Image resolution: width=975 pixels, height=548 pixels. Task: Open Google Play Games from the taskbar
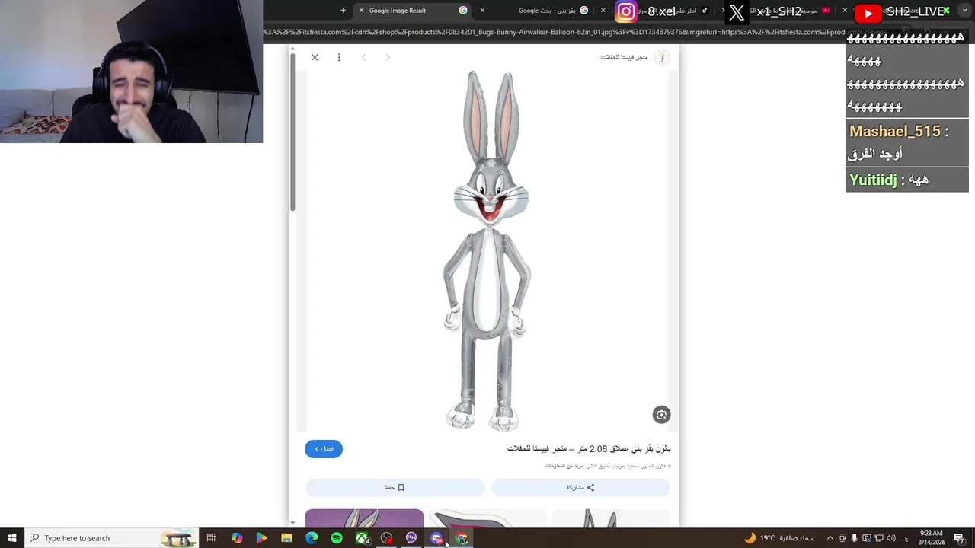click(x=261, y=538)
